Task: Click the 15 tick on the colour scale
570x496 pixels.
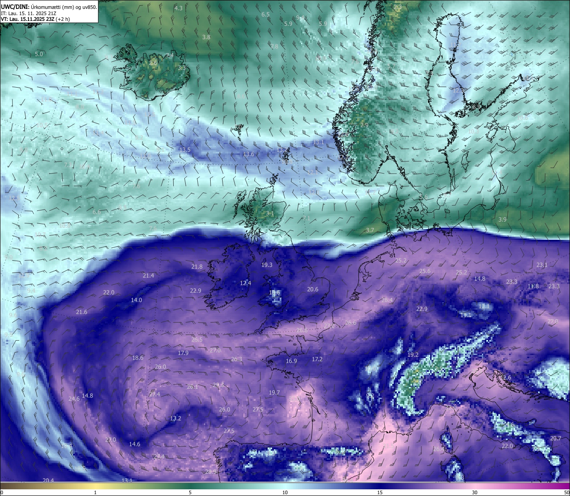Action: point(380,492)
